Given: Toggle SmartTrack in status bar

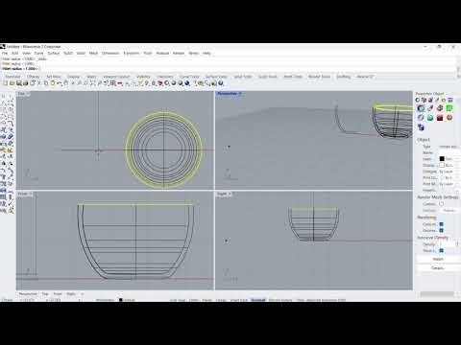Looking at the screenshot, I should pyautogui.click(x=239, y=300).
